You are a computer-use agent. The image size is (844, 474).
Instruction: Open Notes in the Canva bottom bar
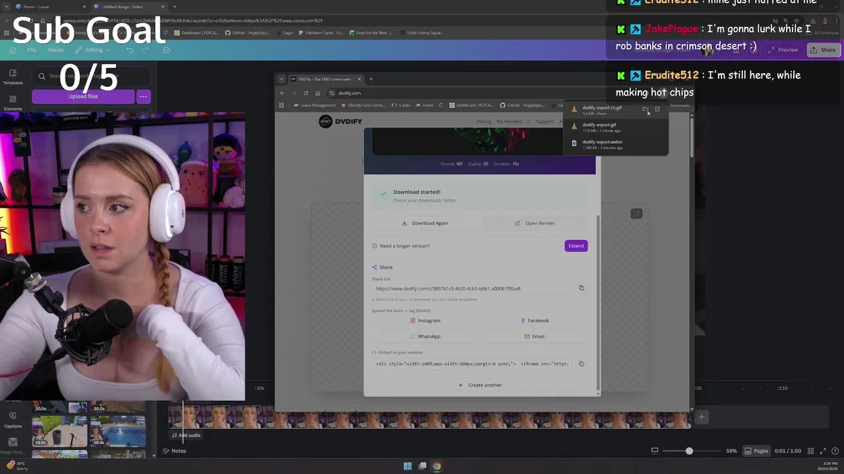coord(175,451)
